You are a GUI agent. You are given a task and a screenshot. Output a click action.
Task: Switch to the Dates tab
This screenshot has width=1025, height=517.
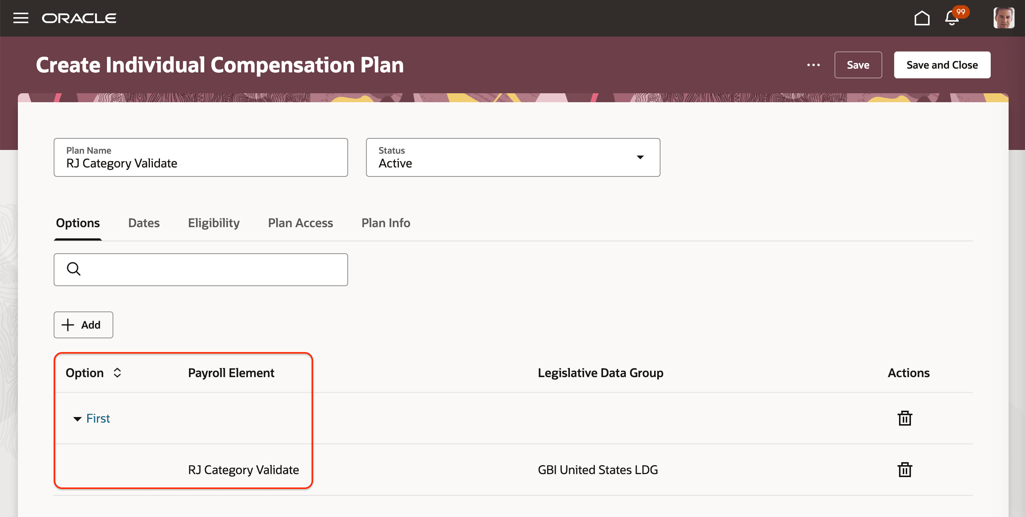(x=143, y=223)
